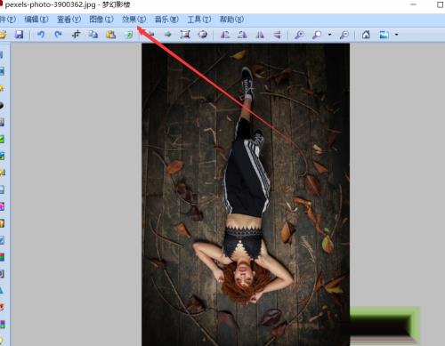This screenshot has height=346, width=445.
Task: Click the fit-to-window frame icon
Action: [185, 35]
